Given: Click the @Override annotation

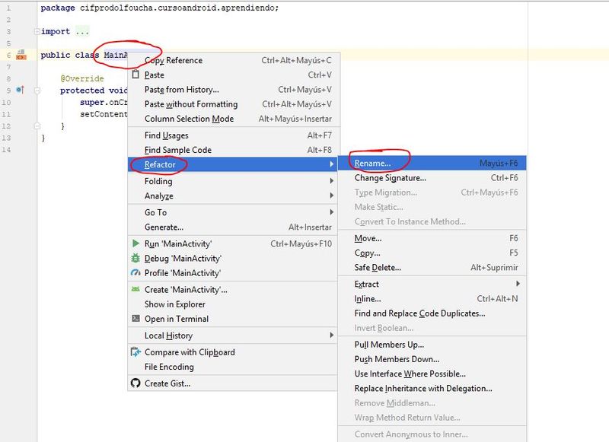Looking at the screenshot, I should pyautogui.click(x=82, y=78).
